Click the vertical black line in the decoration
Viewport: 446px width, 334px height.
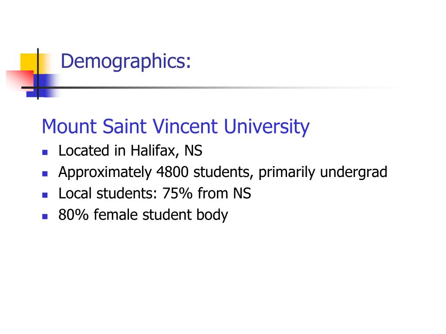(x=38, y=74)
